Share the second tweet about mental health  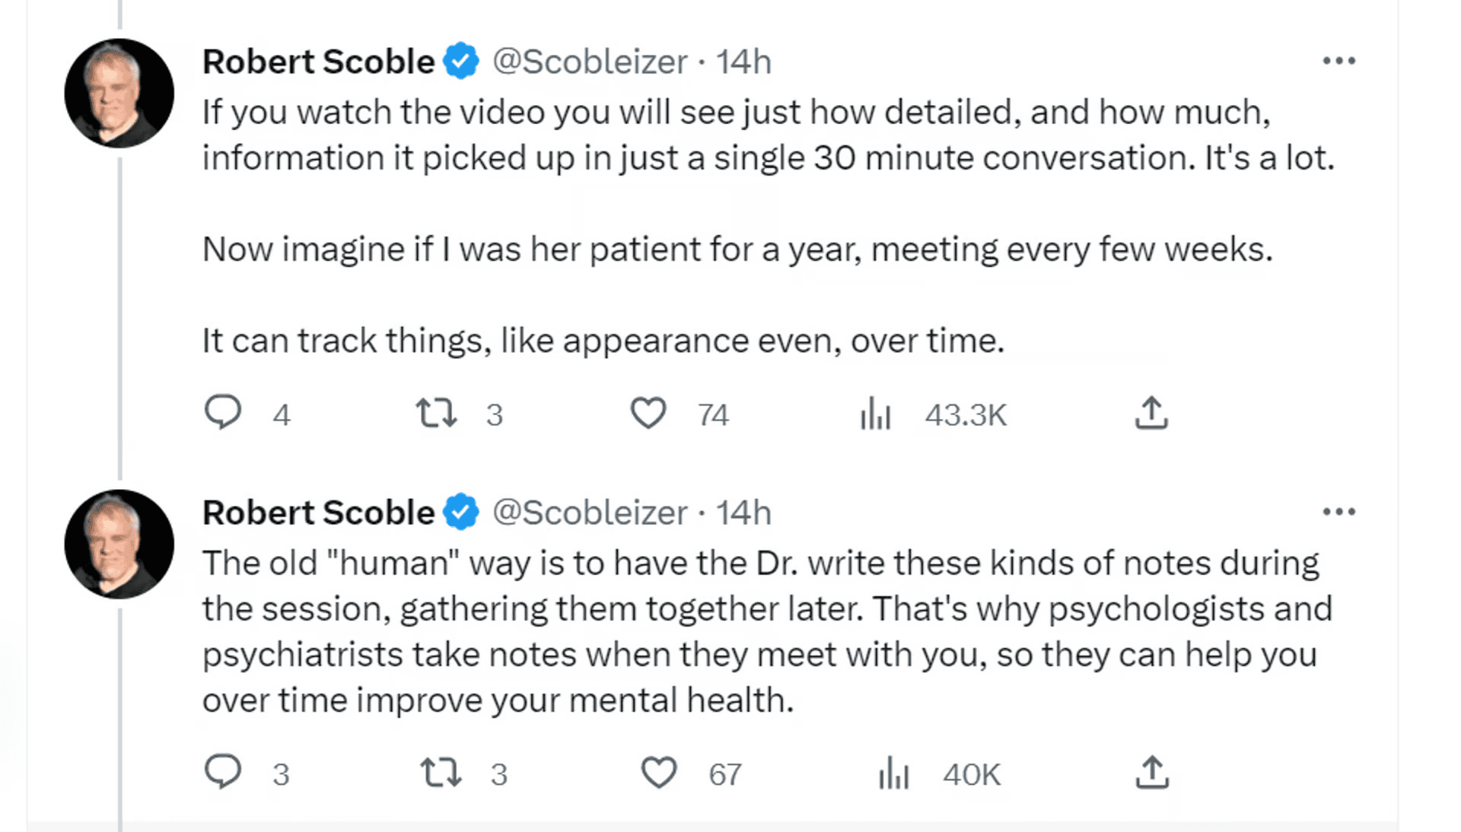[x=1152, y=772]
